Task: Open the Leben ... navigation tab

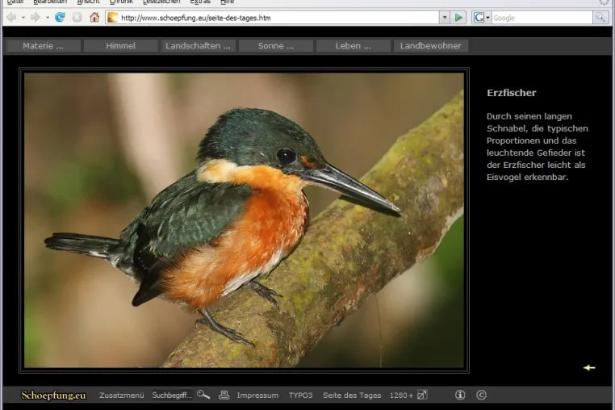Action: (353, 46)
